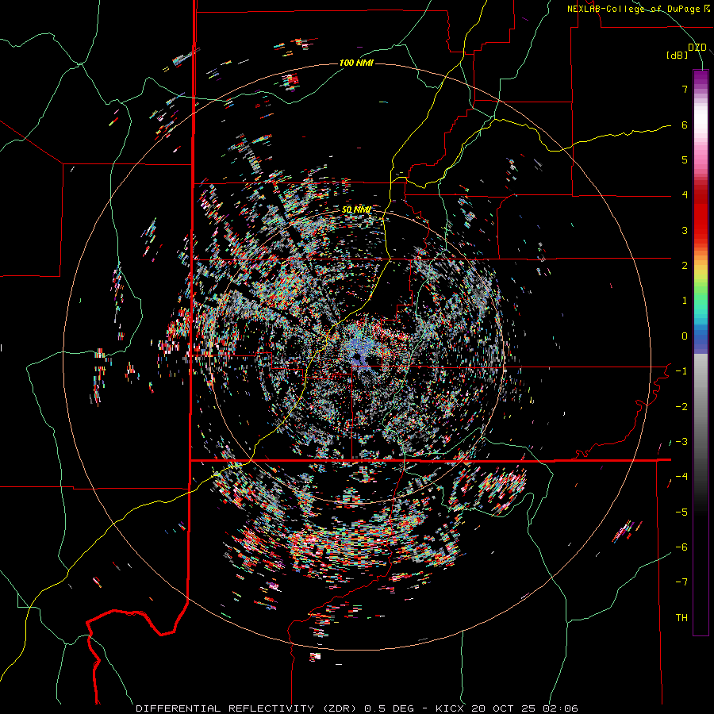Viewport: 714px width, 714px height.
Task: Click the -2 value on the color scale
Action: coord(681,406)
